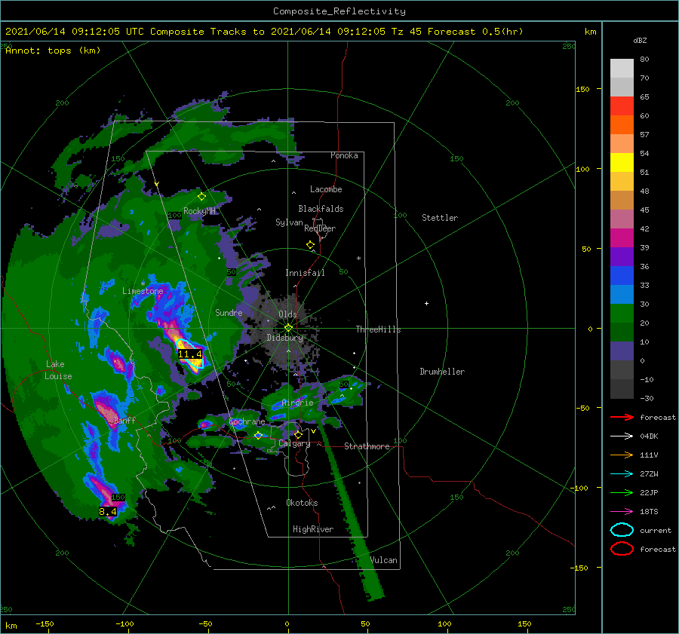
Task: Select the Airdrie city label
Action: click(x=297, y=403)
